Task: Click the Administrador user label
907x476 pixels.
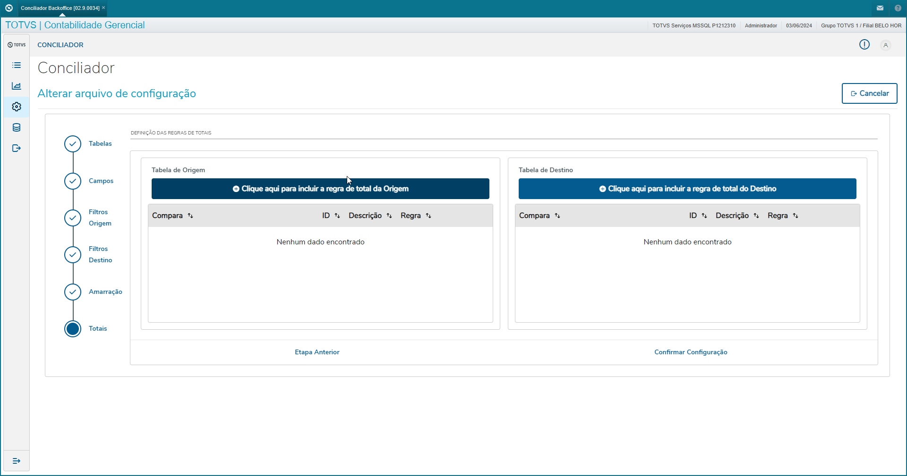Action: (761, 25)
